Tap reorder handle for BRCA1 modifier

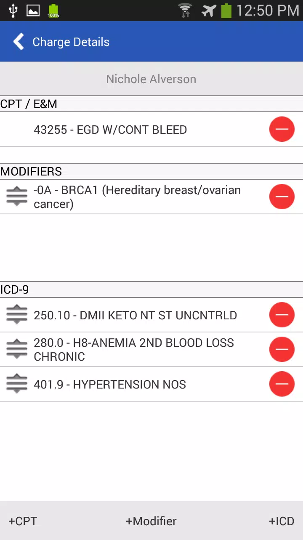pyautogui.click(x=17, y=197)
